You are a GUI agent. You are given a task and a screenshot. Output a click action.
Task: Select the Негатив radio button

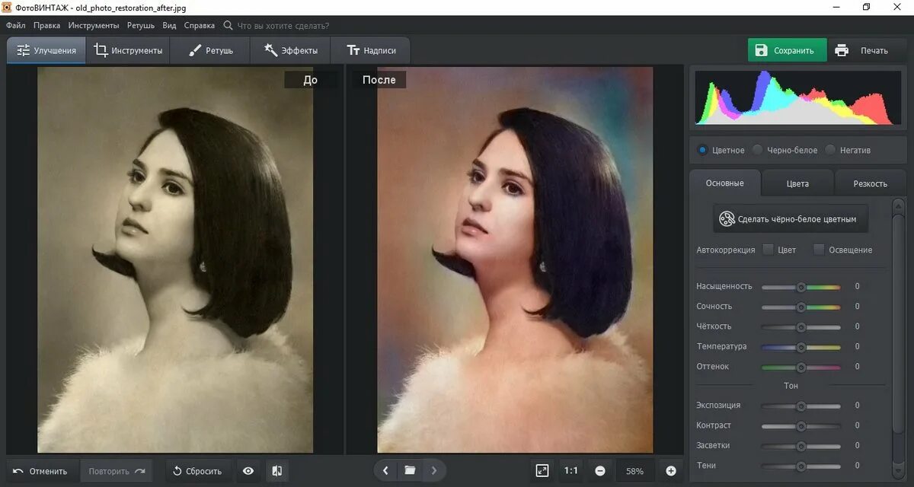[x=830, y=150]
